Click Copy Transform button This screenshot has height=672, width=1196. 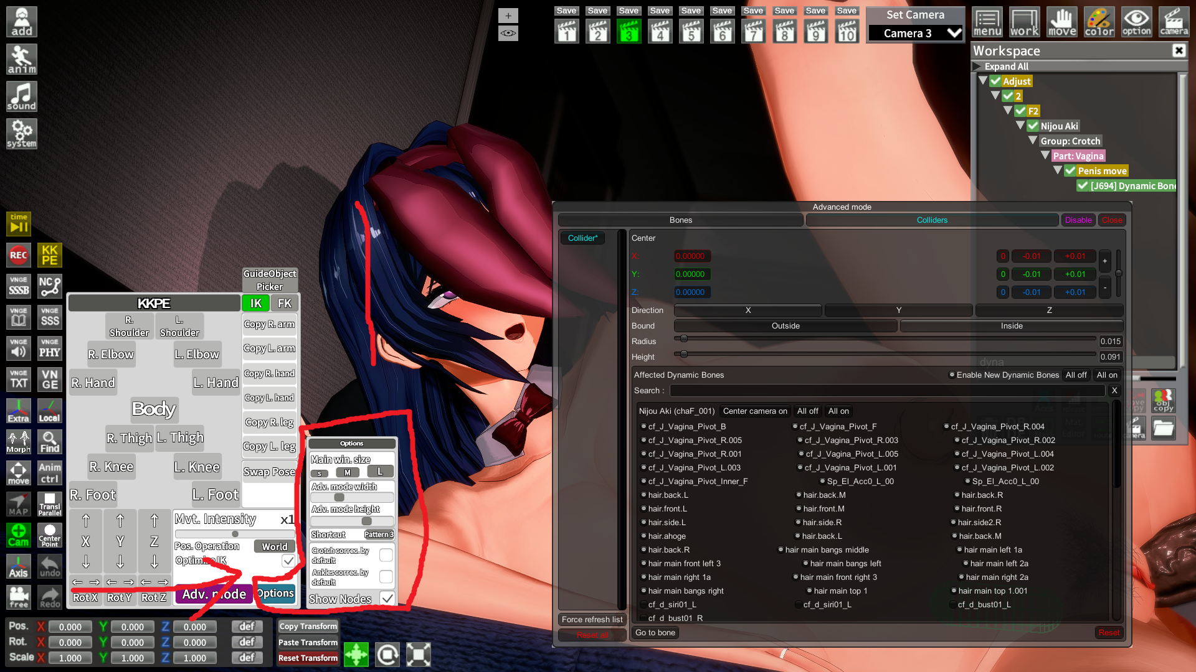[308, 627]
